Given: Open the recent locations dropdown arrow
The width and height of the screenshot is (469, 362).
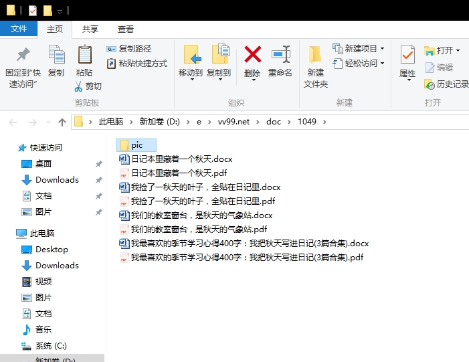Looking at the screenshot, I should click(x=48, y=122).
